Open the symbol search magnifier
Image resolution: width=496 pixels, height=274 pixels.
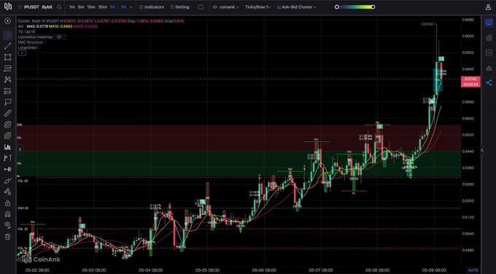59,7
